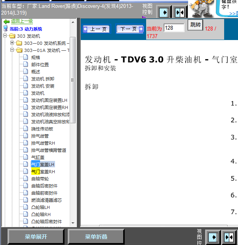This screenshot has width=238, height=245.
Task: Click the 发动机油液排放 page icon
Action: 26,114
